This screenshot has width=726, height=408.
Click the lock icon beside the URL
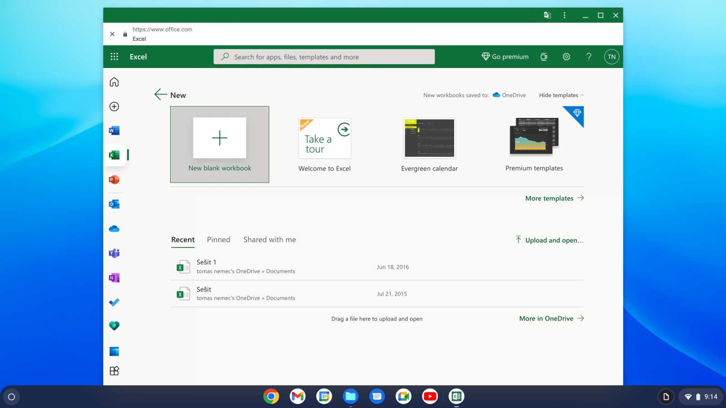(125, 34)
